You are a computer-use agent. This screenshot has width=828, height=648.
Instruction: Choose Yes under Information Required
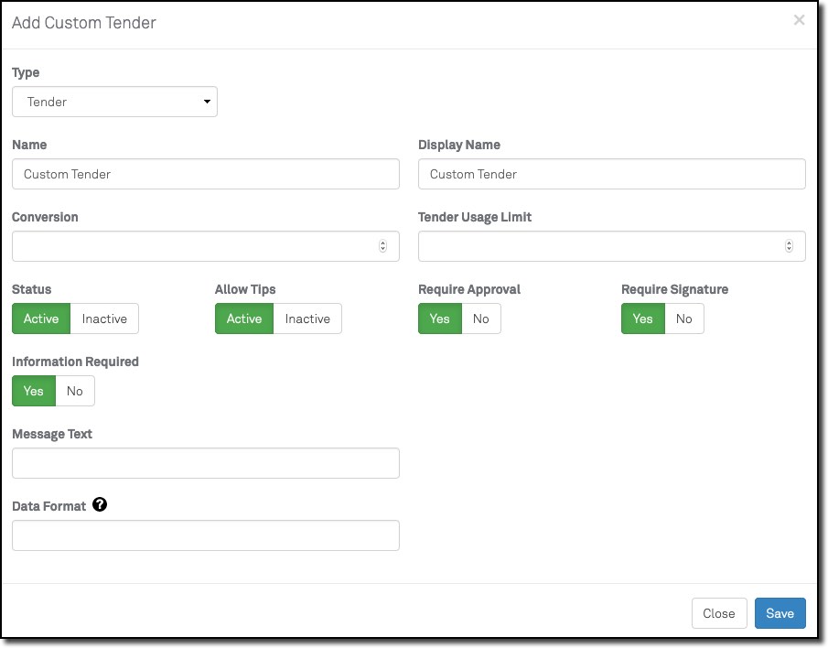tap(34, 391)
